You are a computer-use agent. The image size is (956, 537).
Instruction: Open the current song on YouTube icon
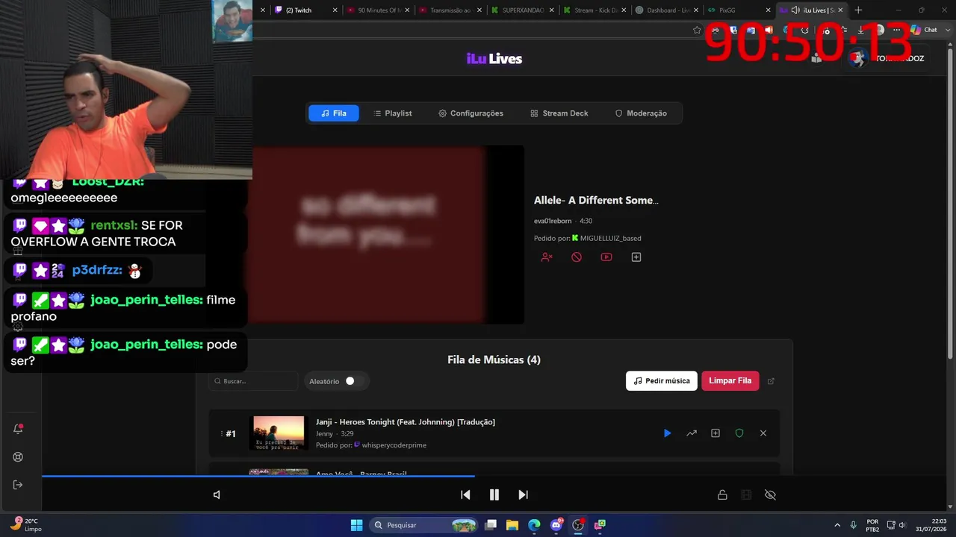click(x=606, y=257)
